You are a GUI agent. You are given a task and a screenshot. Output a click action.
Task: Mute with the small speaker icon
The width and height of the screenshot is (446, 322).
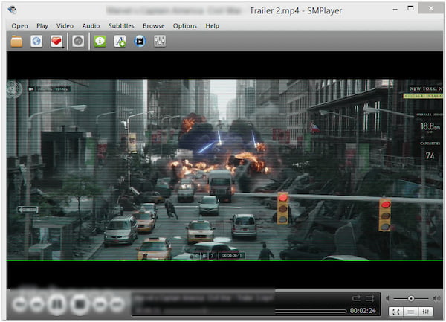[387, 298]
